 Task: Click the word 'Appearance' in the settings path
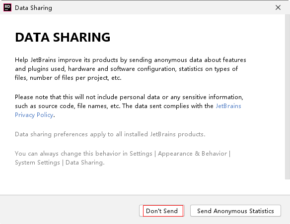click(175, 154)
